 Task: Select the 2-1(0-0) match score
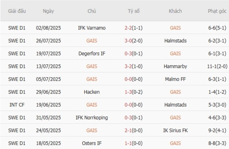pyautogui.click(x=134, y=130)
